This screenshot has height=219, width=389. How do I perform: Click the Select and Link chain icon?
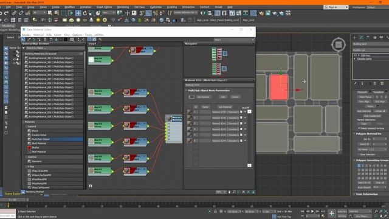[15, 13]
